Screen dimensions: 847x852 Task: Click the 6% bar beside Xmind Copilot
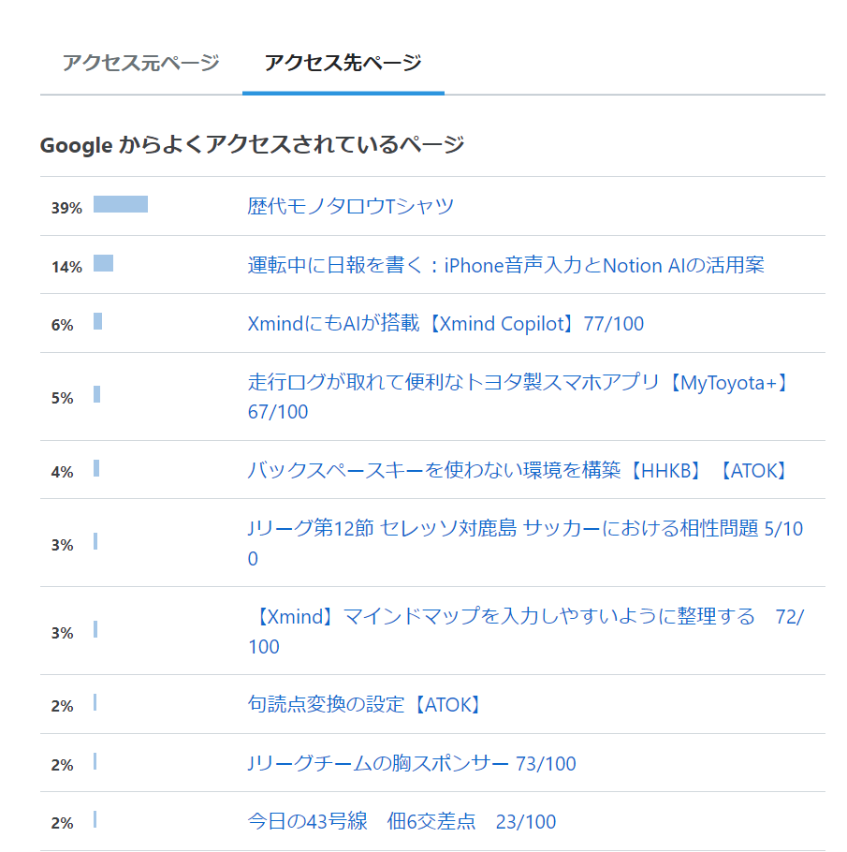click(x=97, y=322)
